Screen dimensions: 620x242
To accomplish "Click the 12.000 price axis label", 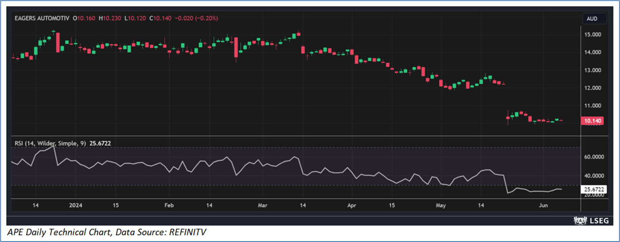I will pos(593,88).
